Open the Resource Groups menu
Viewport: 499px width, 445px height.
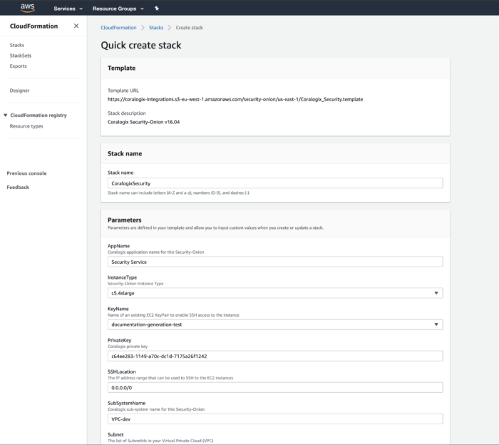tap(118, 9)
